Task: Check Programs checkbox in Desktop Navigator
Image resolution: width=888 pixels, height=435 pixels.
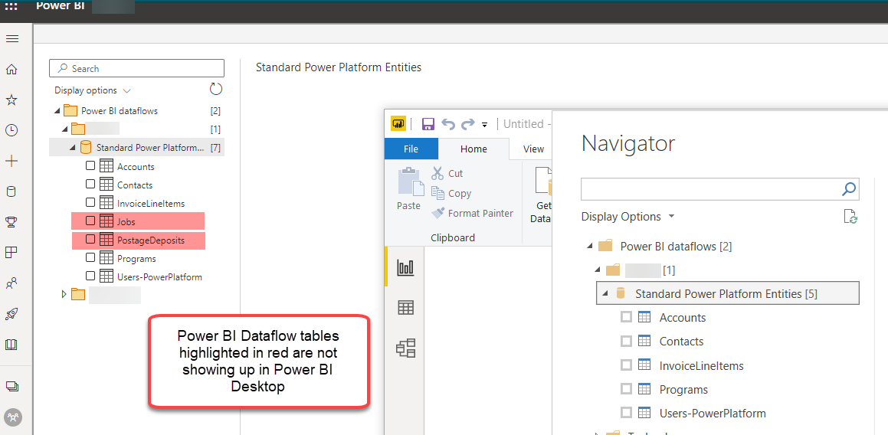Action: click(626, 389)
